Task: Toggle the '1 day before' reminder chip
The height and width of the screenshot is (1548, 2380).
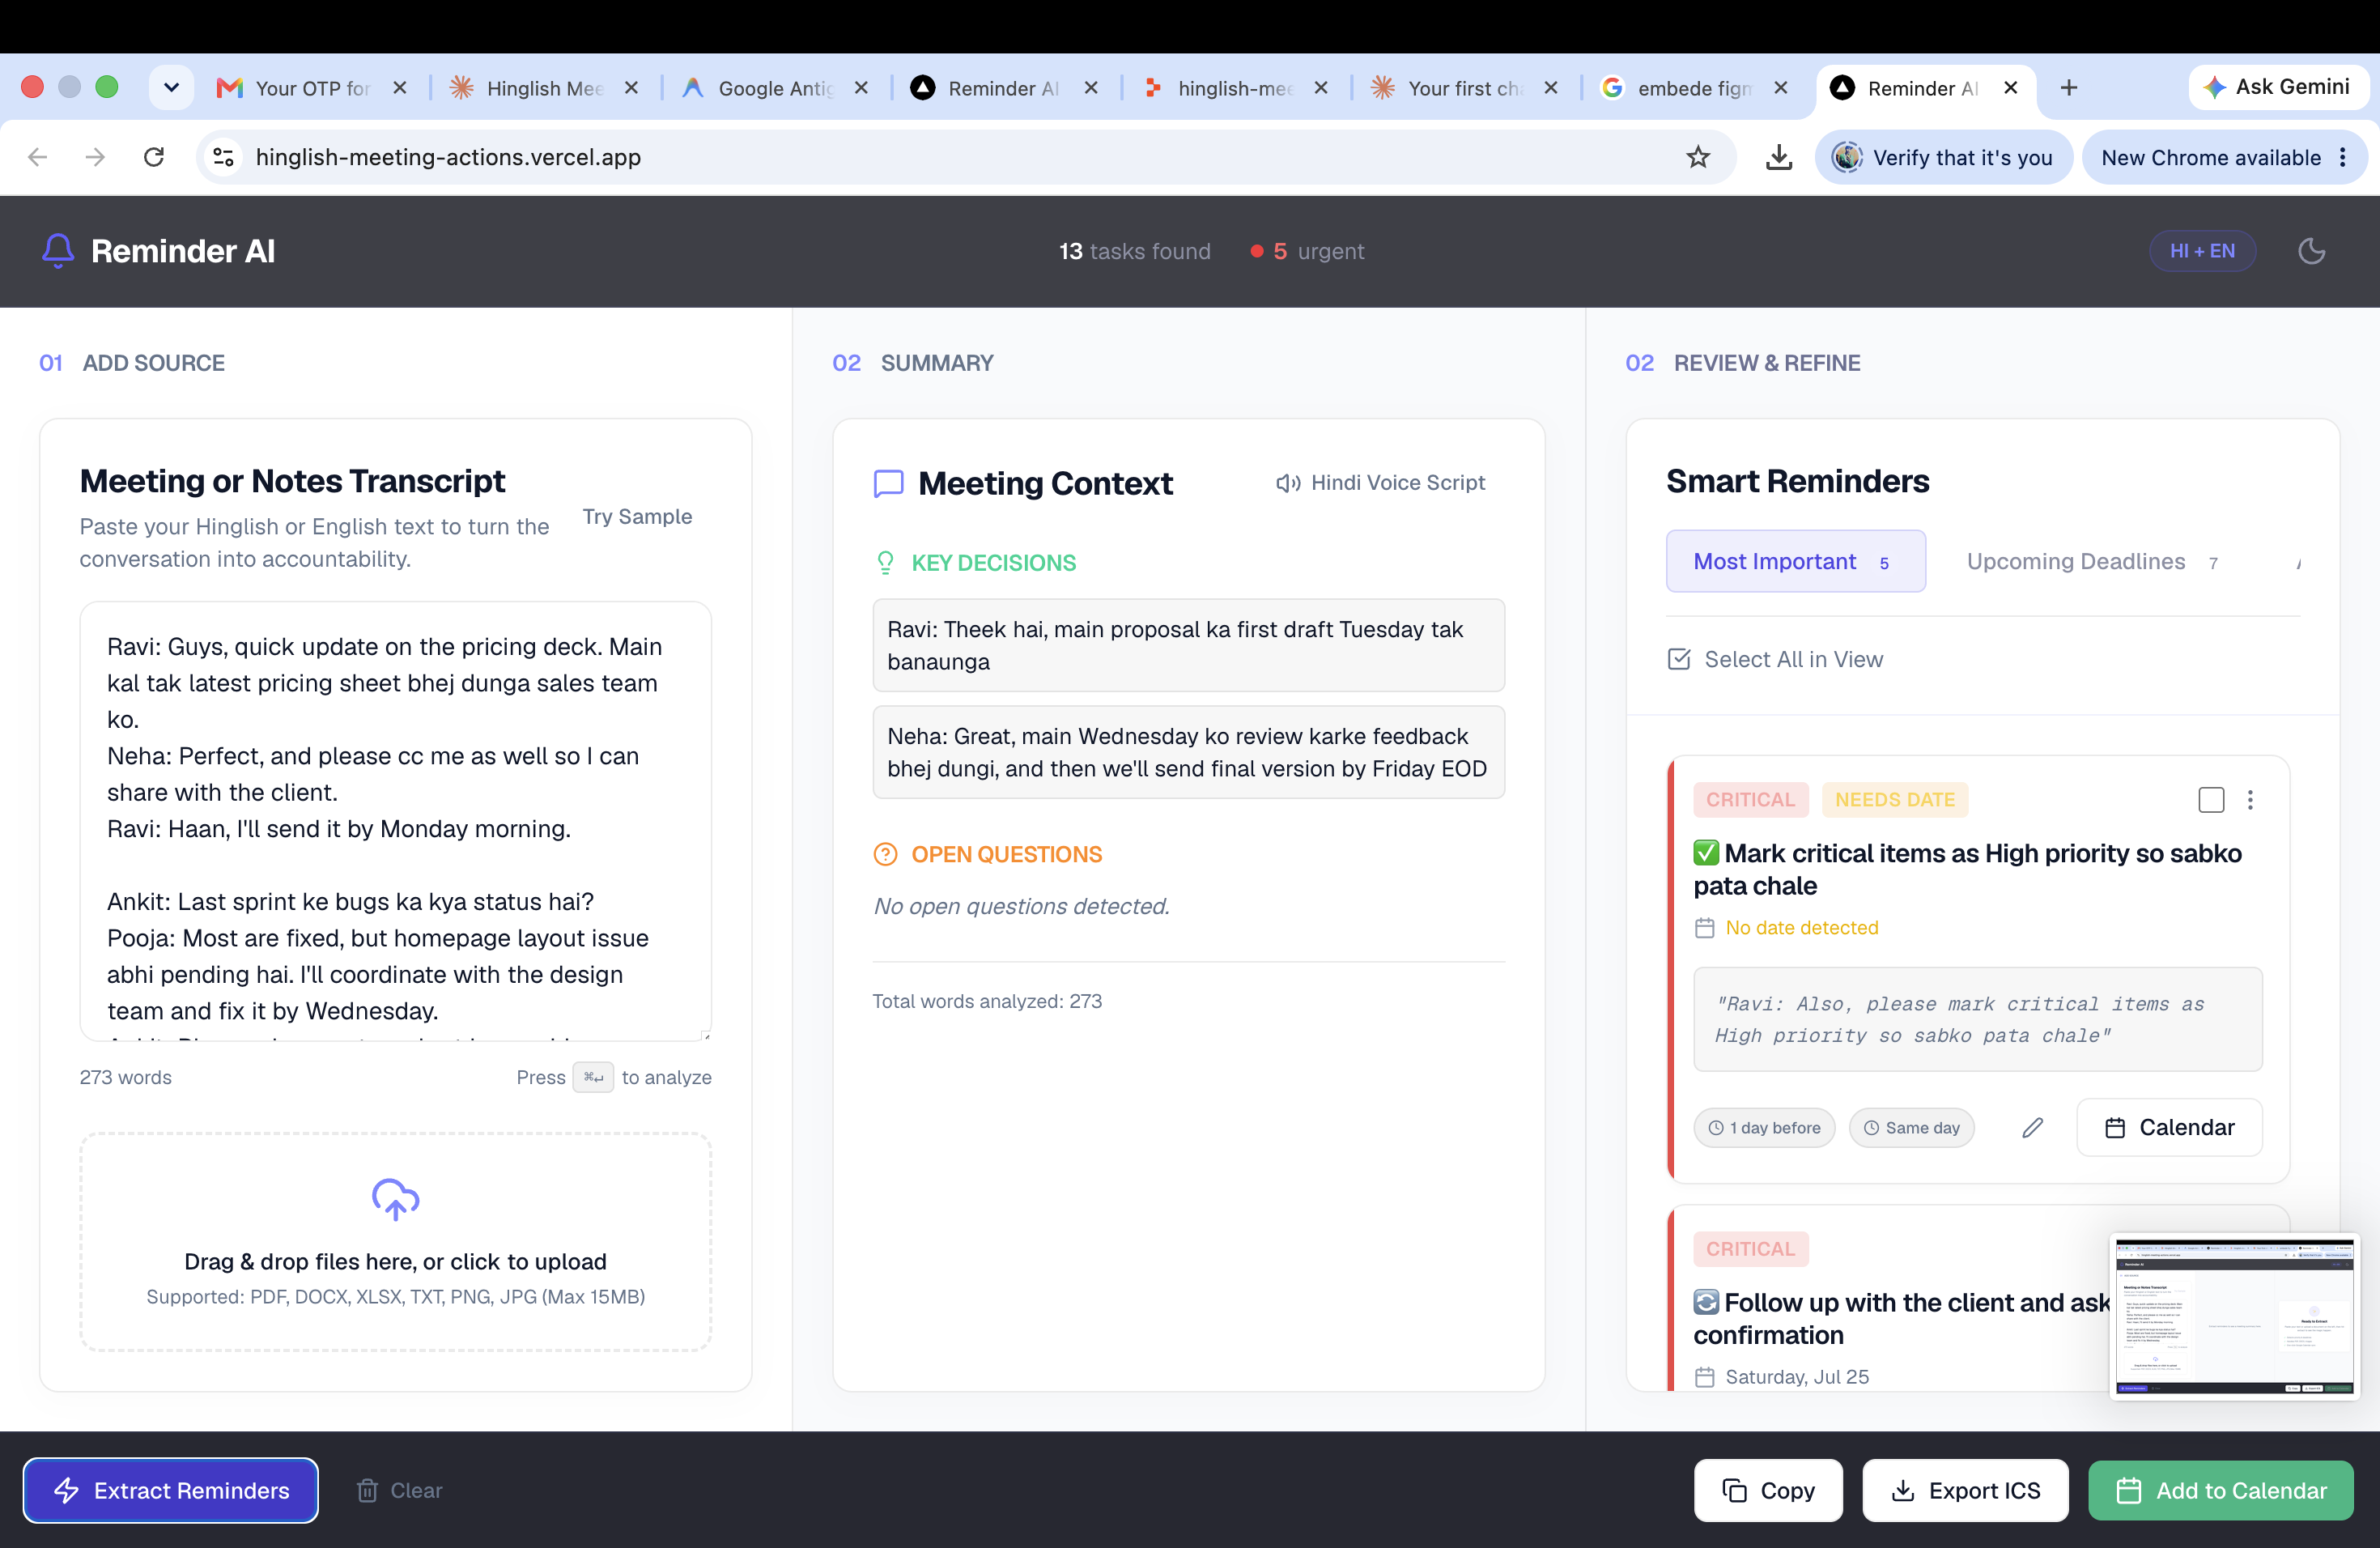Action: click(x=1764, y=1128)
